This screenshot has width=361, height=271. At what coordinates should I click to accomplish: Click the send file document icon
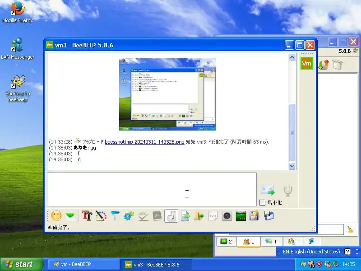pyautogui.click(x=185, y=216)
